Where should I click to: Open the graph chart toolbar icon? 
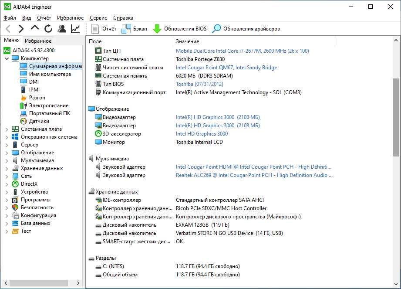click(x=75, y=29)
